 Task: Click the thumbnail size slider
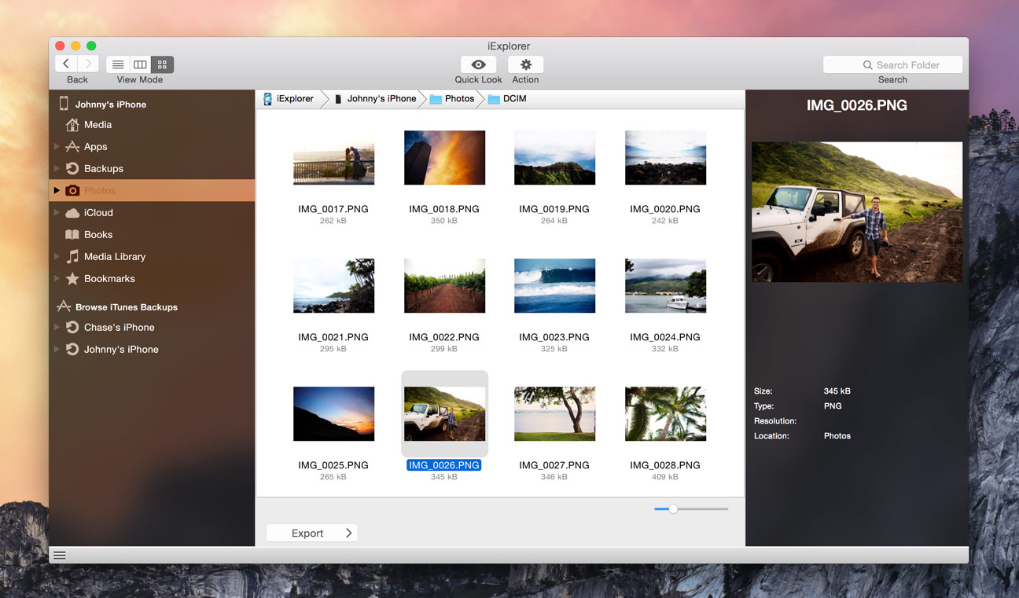point(691,509)
